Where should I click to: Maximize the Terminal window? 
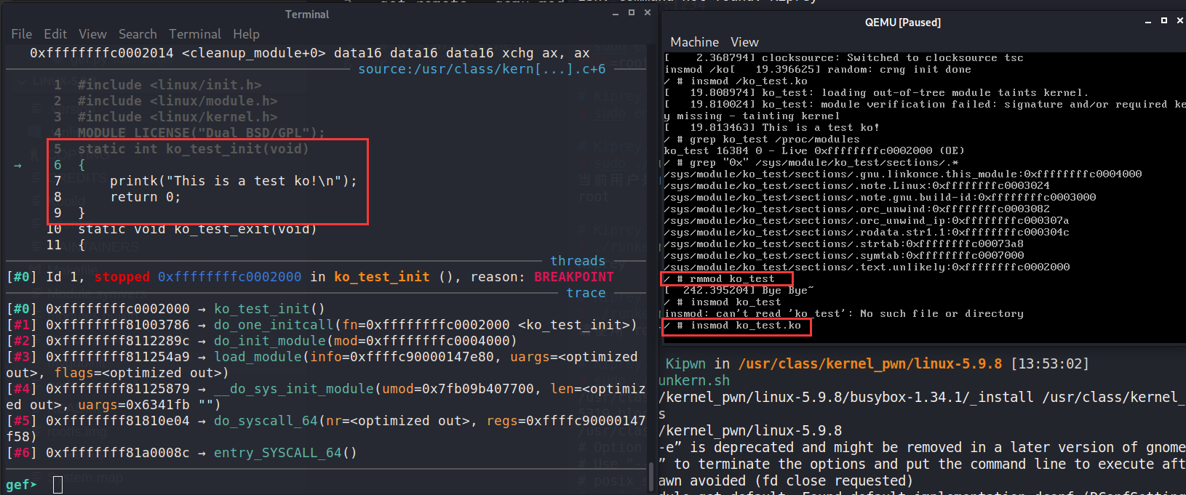(x=632, y=13)
